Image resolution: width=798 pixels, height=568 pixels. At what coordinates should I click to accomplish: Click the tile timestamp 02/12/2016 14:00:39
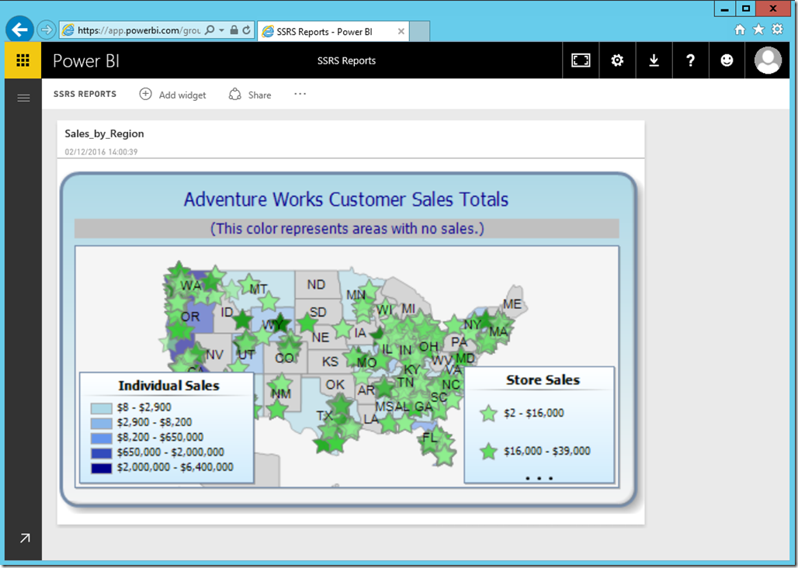coord(101,151)
